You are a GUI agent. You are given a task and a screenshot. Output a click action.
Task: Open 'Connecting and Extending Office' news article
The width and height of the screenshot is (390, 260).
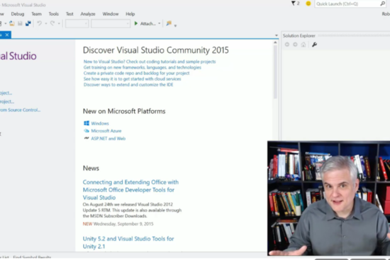131,189
